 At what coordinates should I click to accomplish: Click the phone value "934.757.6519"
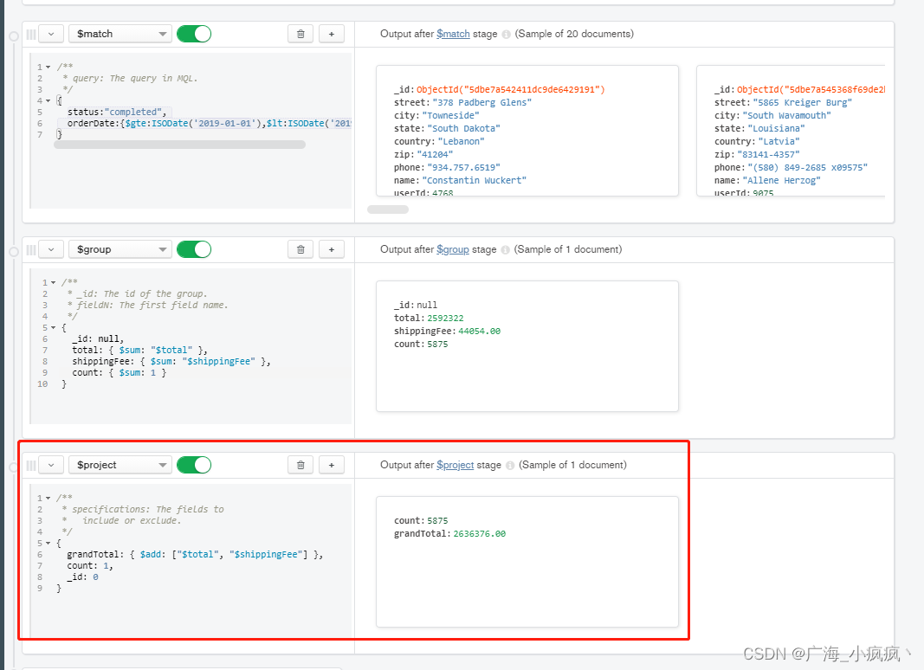pyautogui.click(x=464, y=167)
